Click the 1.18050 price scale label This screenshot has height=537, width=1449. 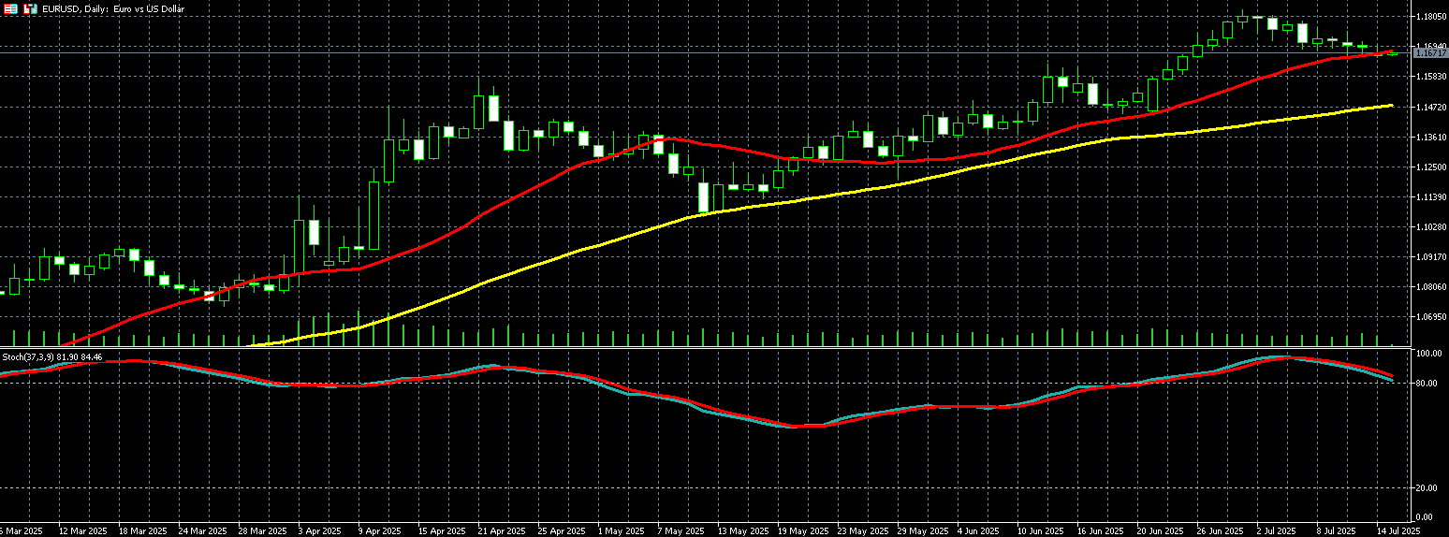1431,17
